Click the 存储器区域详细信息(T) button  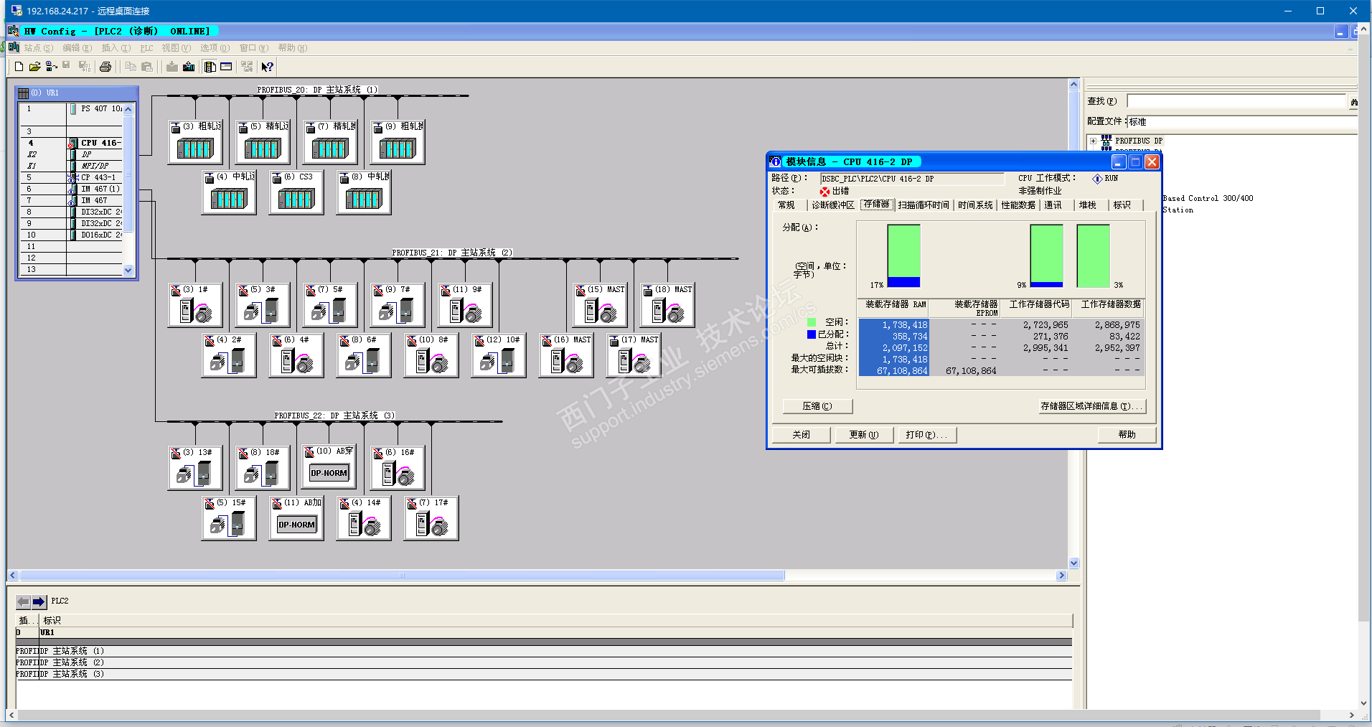(1091, 406)
